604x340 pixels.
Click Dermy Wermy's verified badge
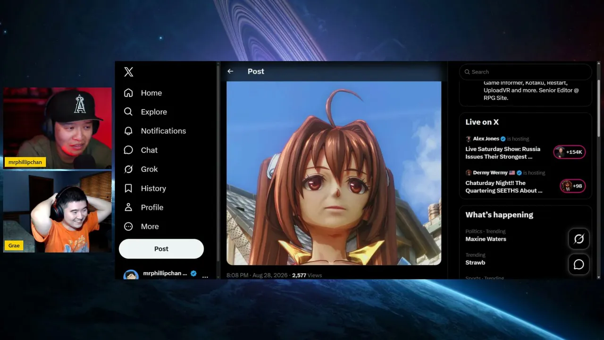(x=519, y=173)
